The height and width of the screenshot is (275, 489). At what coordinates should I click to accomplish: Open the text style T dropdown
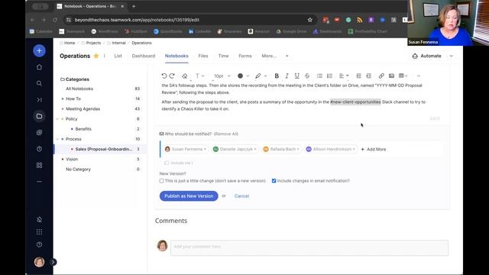(x=199, y=76)
